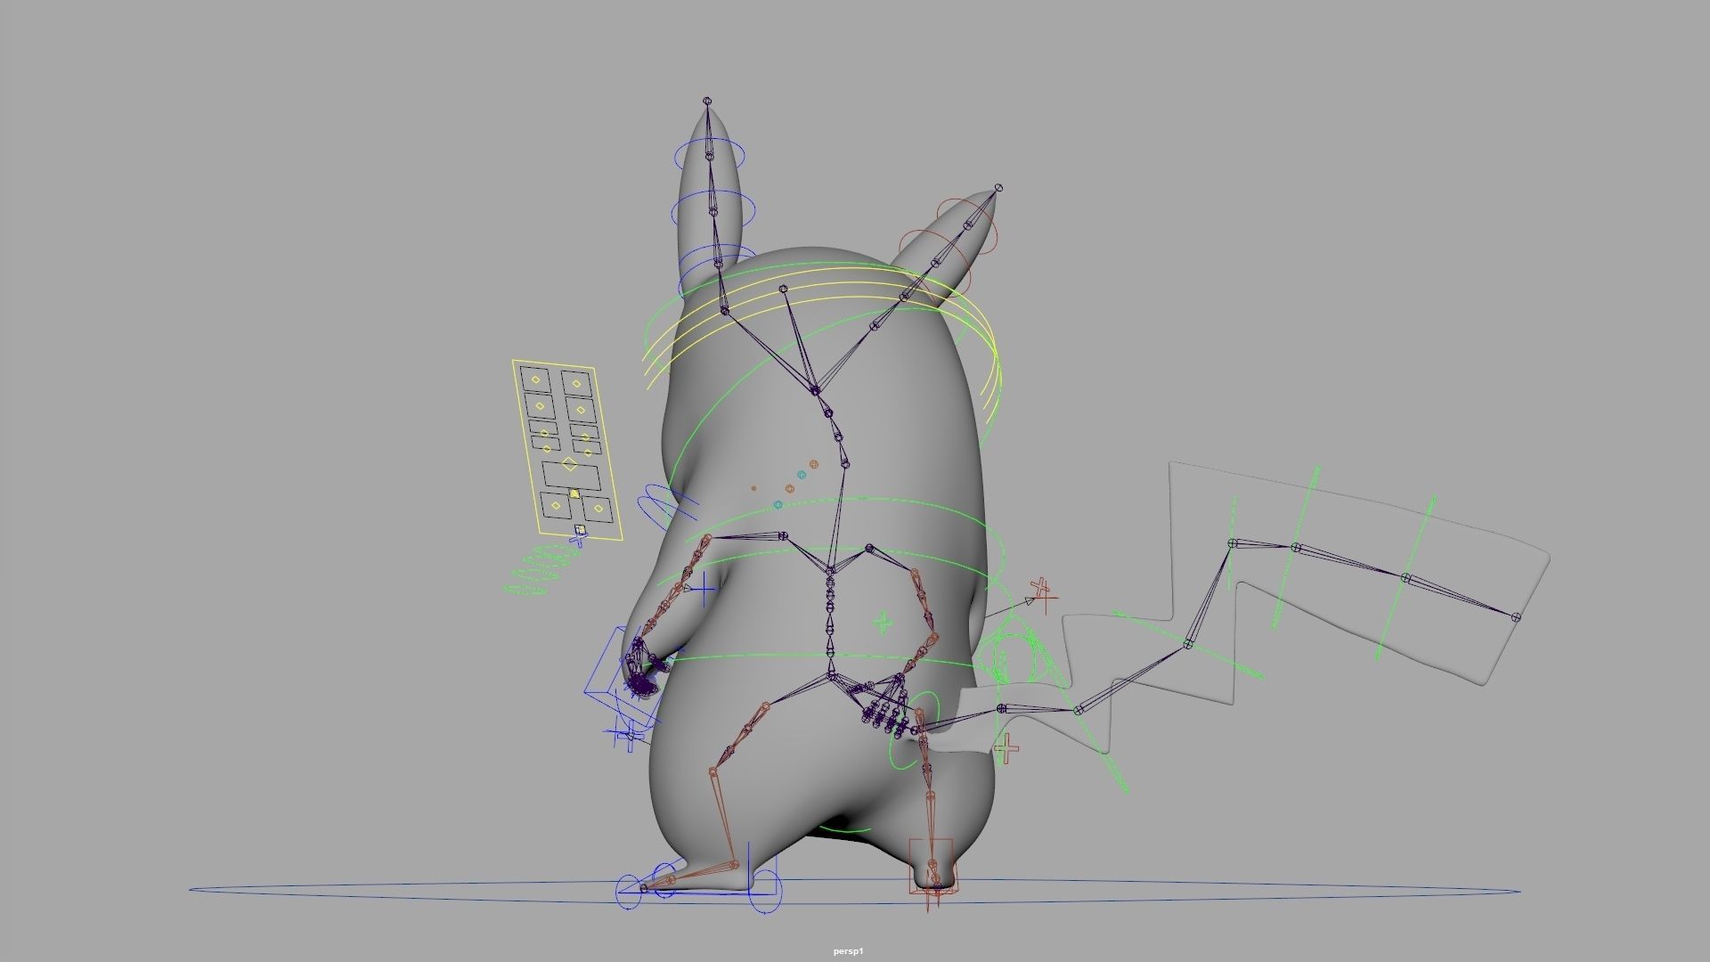Select the head top joint between the ears
1710x962 pixels.
784,289
